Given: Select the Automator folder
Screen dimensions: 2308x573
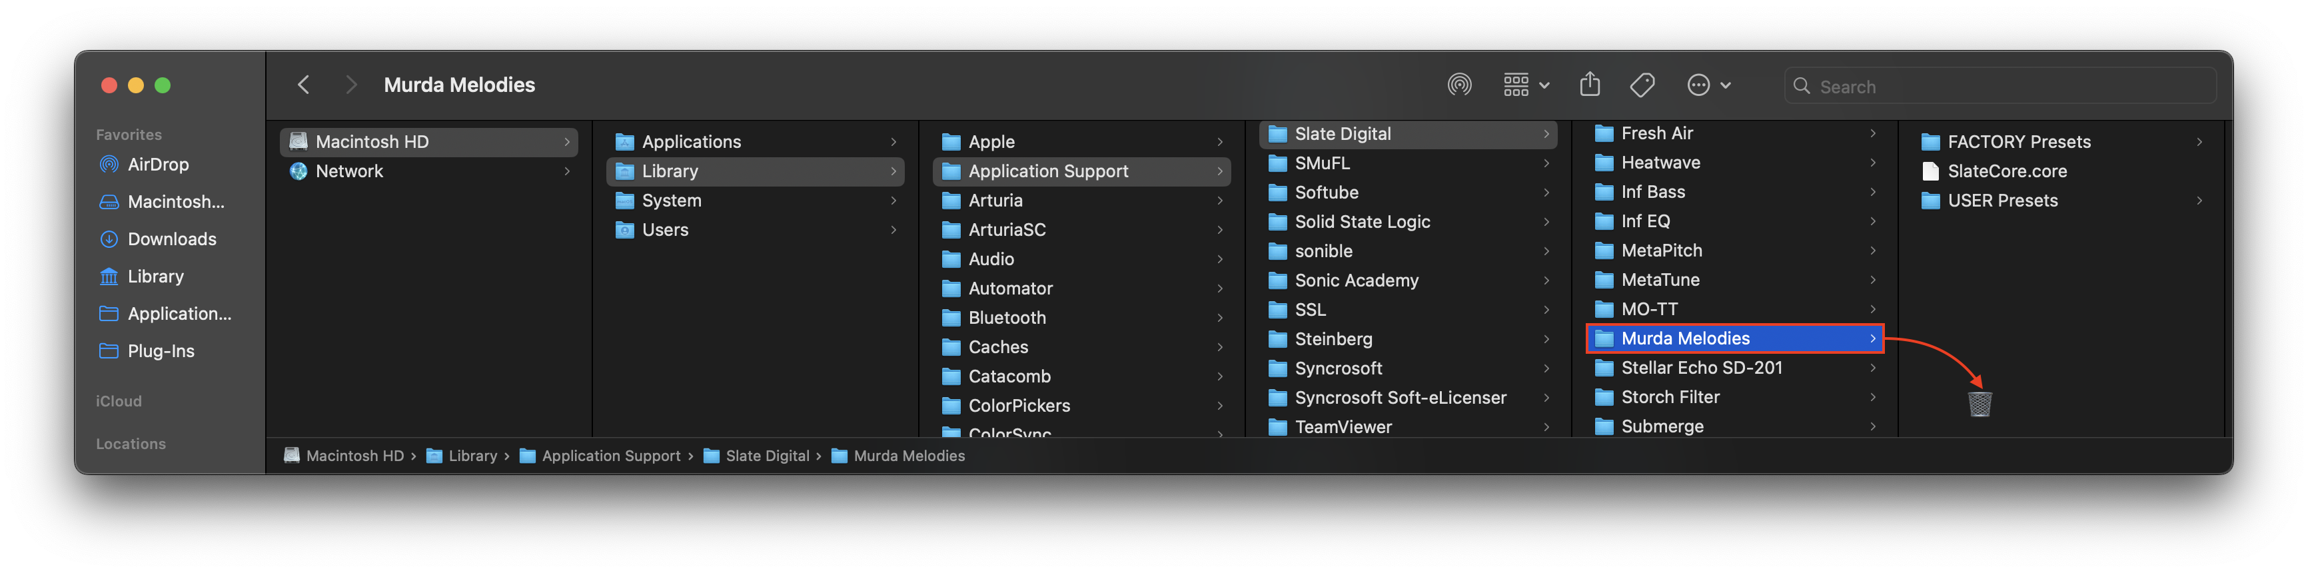Looking at the screenshot, I should pos(1081,289).
